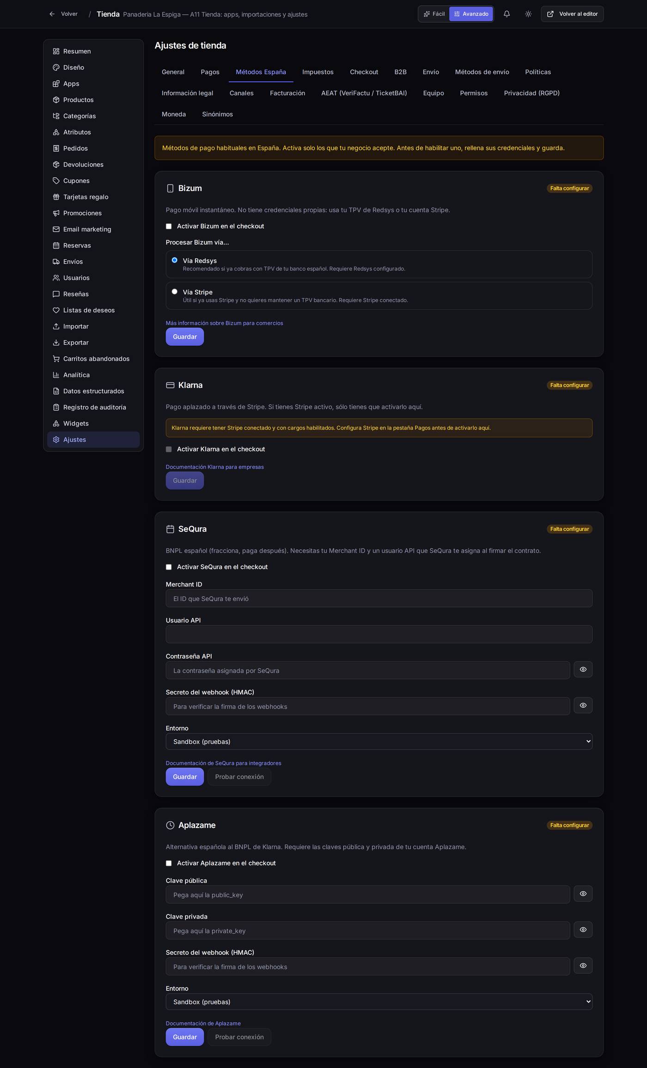Click the SeQura Merchant ID field
Viewport: 647px width, 1068px height.
click(x=379, y=598)
